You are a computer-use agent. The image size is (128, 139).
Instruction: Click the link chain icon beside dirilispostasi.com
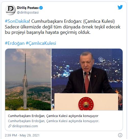coord(10,126)
